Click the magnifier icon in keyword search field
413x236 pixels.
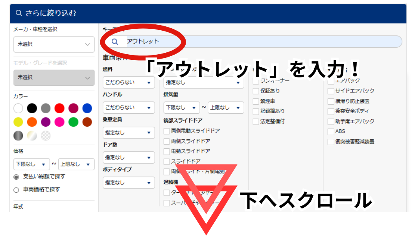(115, 42)
